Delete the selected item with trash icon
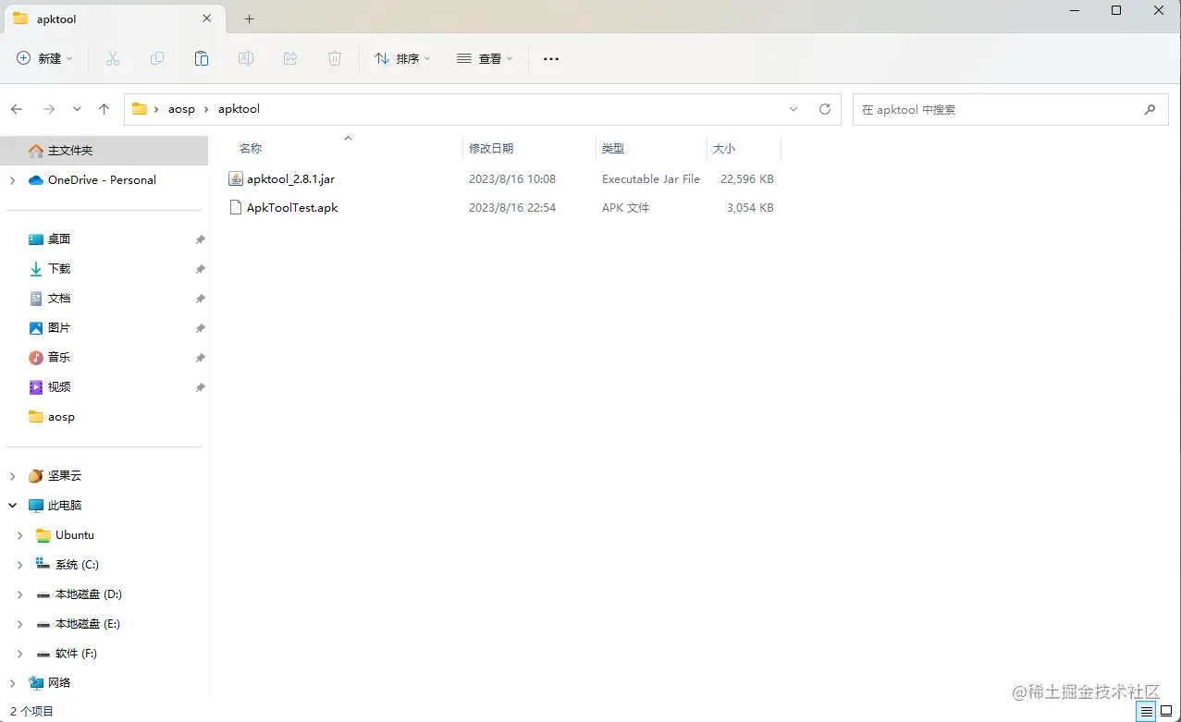1181x722 pixels. pyautogui.click(x=335, y=58)
